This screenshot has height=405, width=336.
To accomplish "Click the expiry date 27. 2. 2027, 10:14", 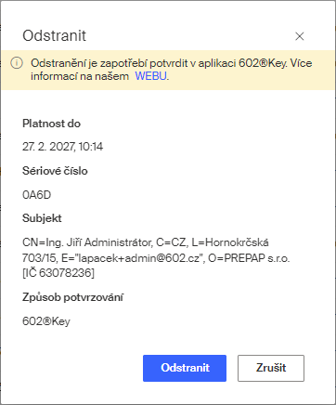I will click(62, 147).
